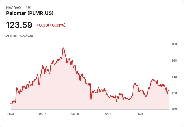Image resolution: width=184 pixels, height=127 pixels.
Task: Click the 160 price axis label
Action: coord(174,61)
